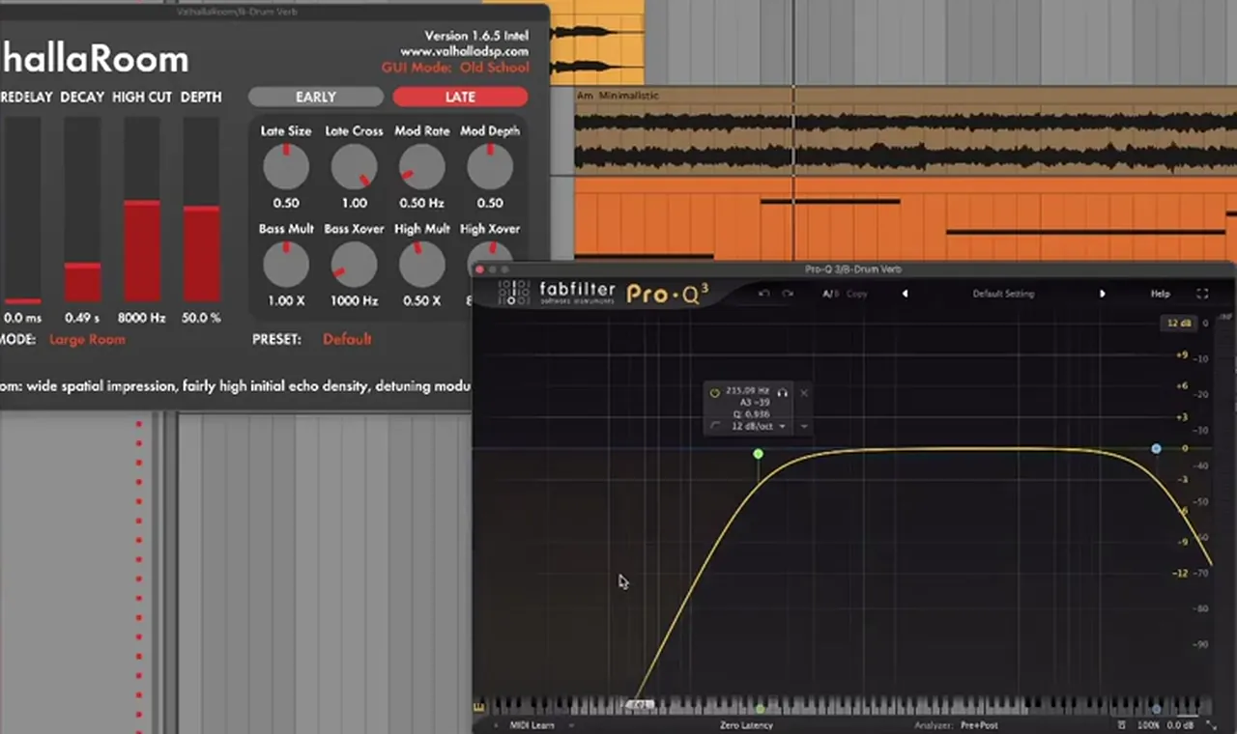Go to the previous Pro-Q 3 preset
This screenshot has height=734, width=1237.
coord(905,294)
